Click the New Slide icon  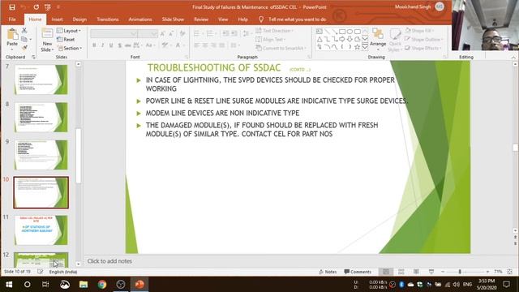point(47,34)
